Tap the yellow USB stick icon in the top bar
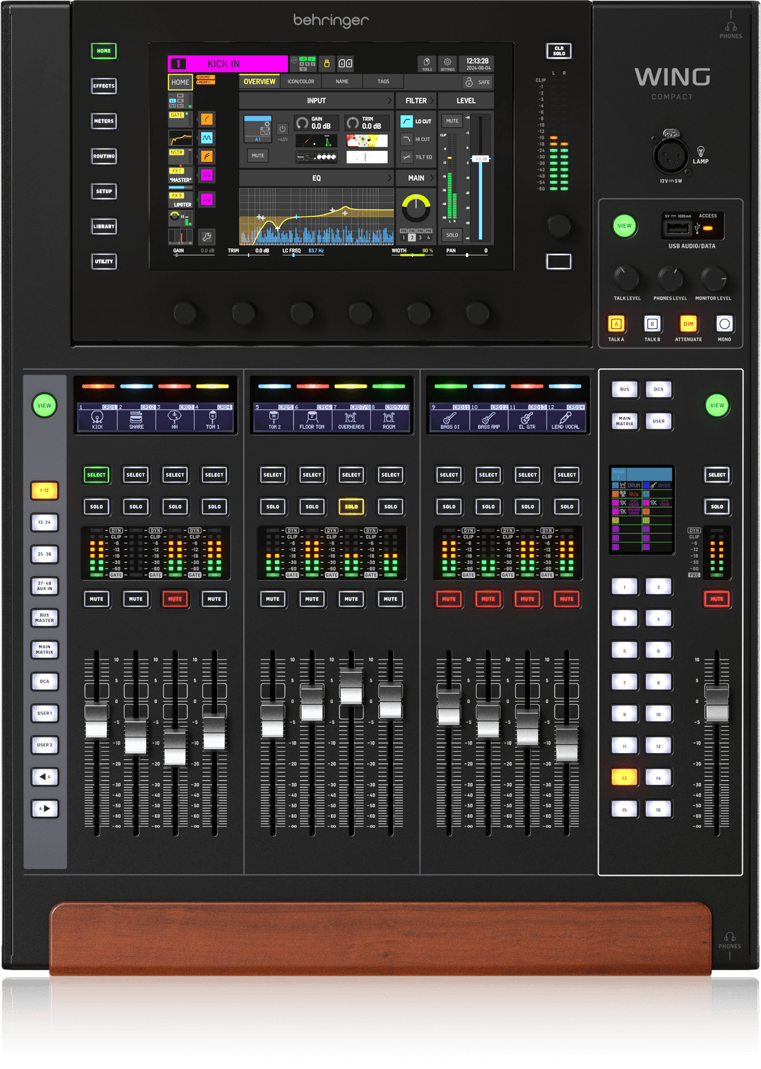The height and width of the screenshot is (1069, 761). point(327,63)
